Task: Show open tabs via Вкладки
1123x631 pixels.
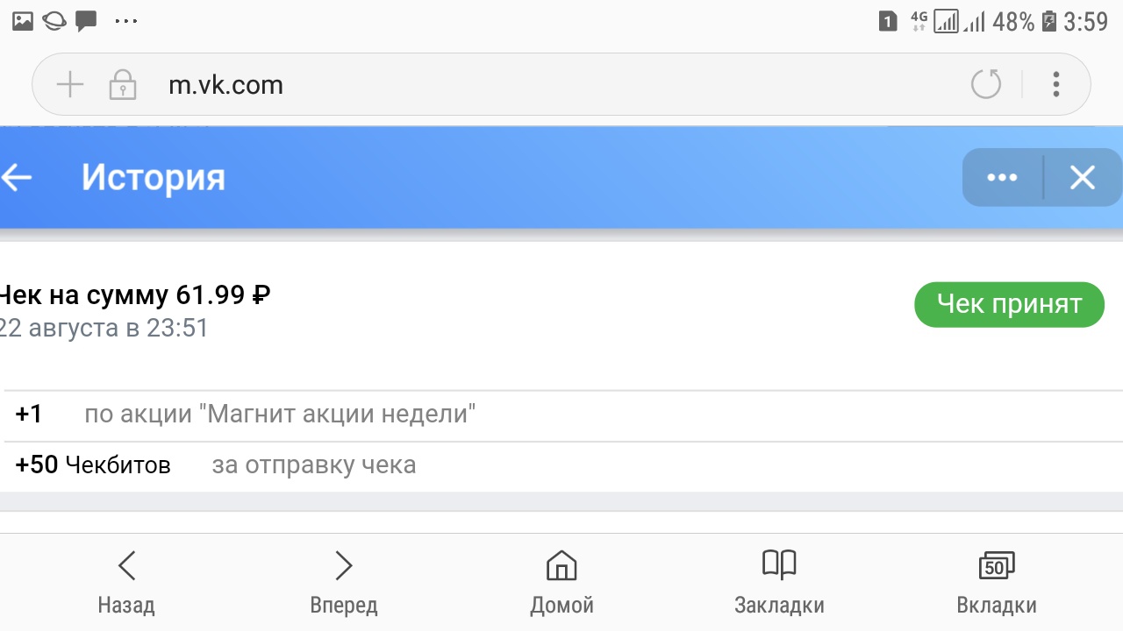Action: pyautogui.click(x=997, y=581)
